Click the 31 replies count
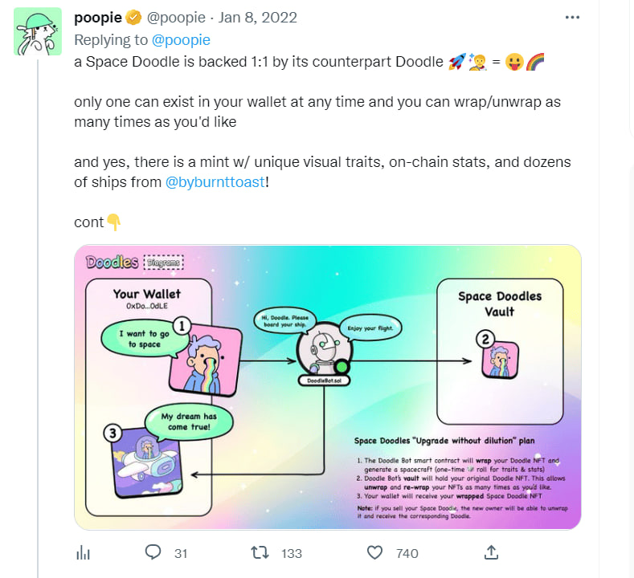Screen dimensions: 634x578 click(181, 553)
